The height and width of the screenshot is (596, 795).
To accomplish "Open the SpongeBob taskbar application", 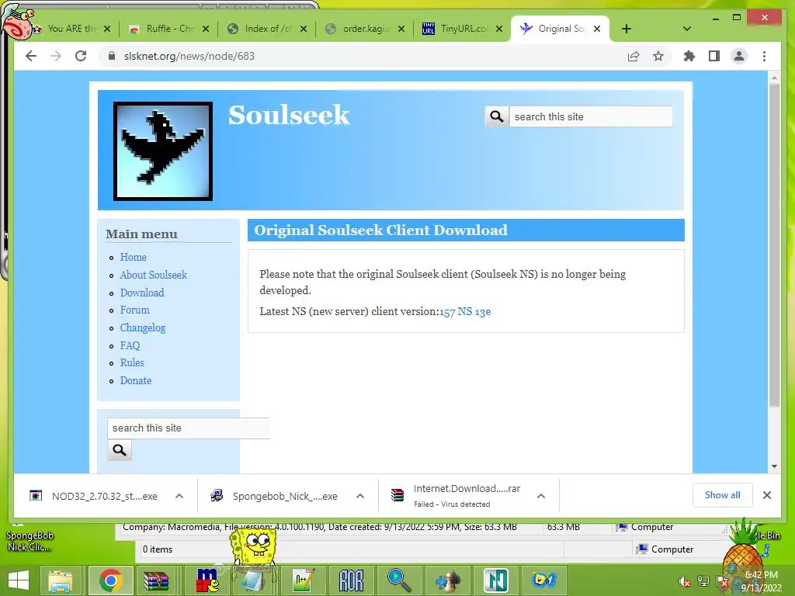I will coord(543,580).
